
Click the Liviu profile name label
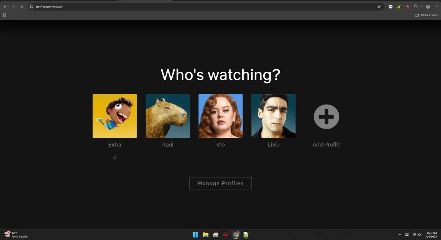pos(274,145)
